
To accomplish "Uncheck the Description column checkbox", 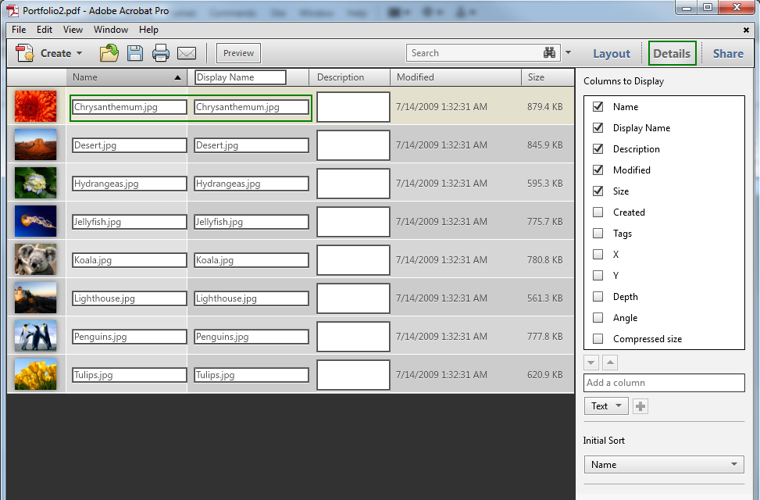I will (x=598, y=148).
